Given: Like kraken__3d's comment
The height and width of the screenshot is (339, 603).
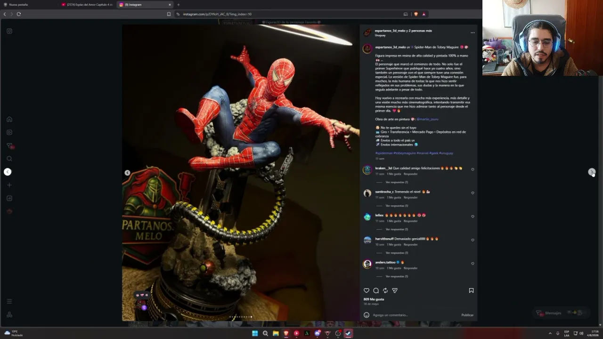Looking at the screenshot, I should (x=473, y=169).
